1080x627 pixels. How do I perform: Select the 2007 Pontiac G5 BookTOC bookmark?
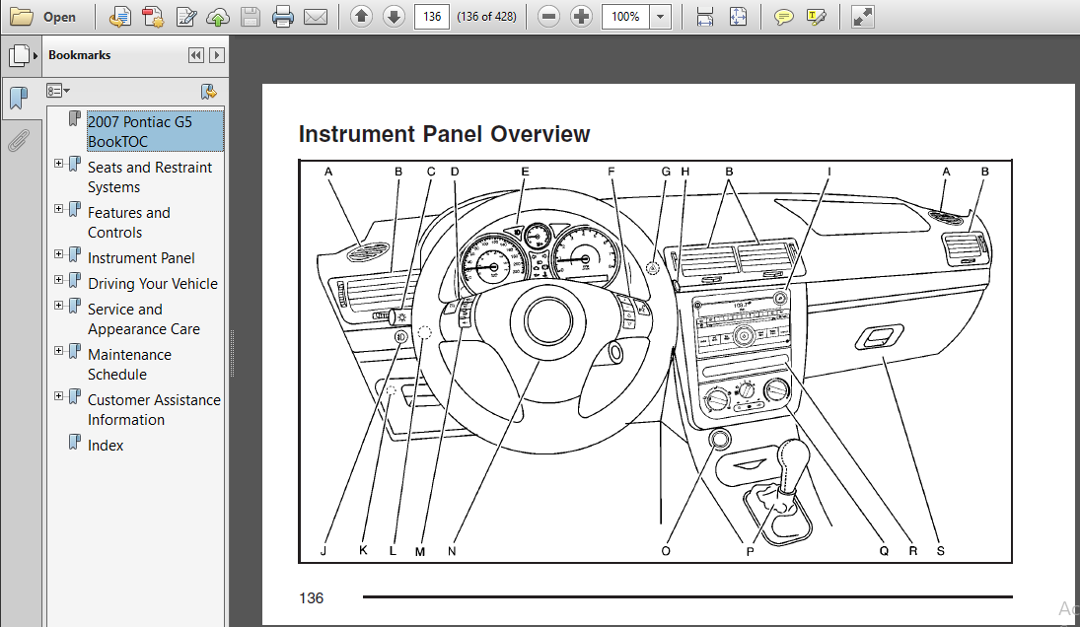[155, 131]
